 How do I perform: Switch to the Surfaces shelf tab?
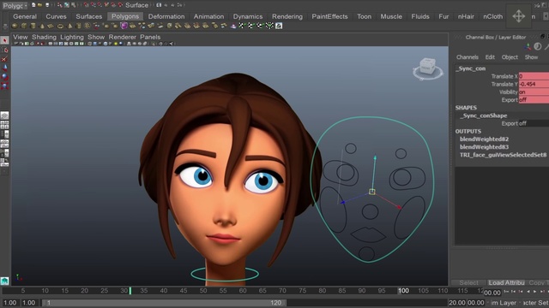point(89,16)
